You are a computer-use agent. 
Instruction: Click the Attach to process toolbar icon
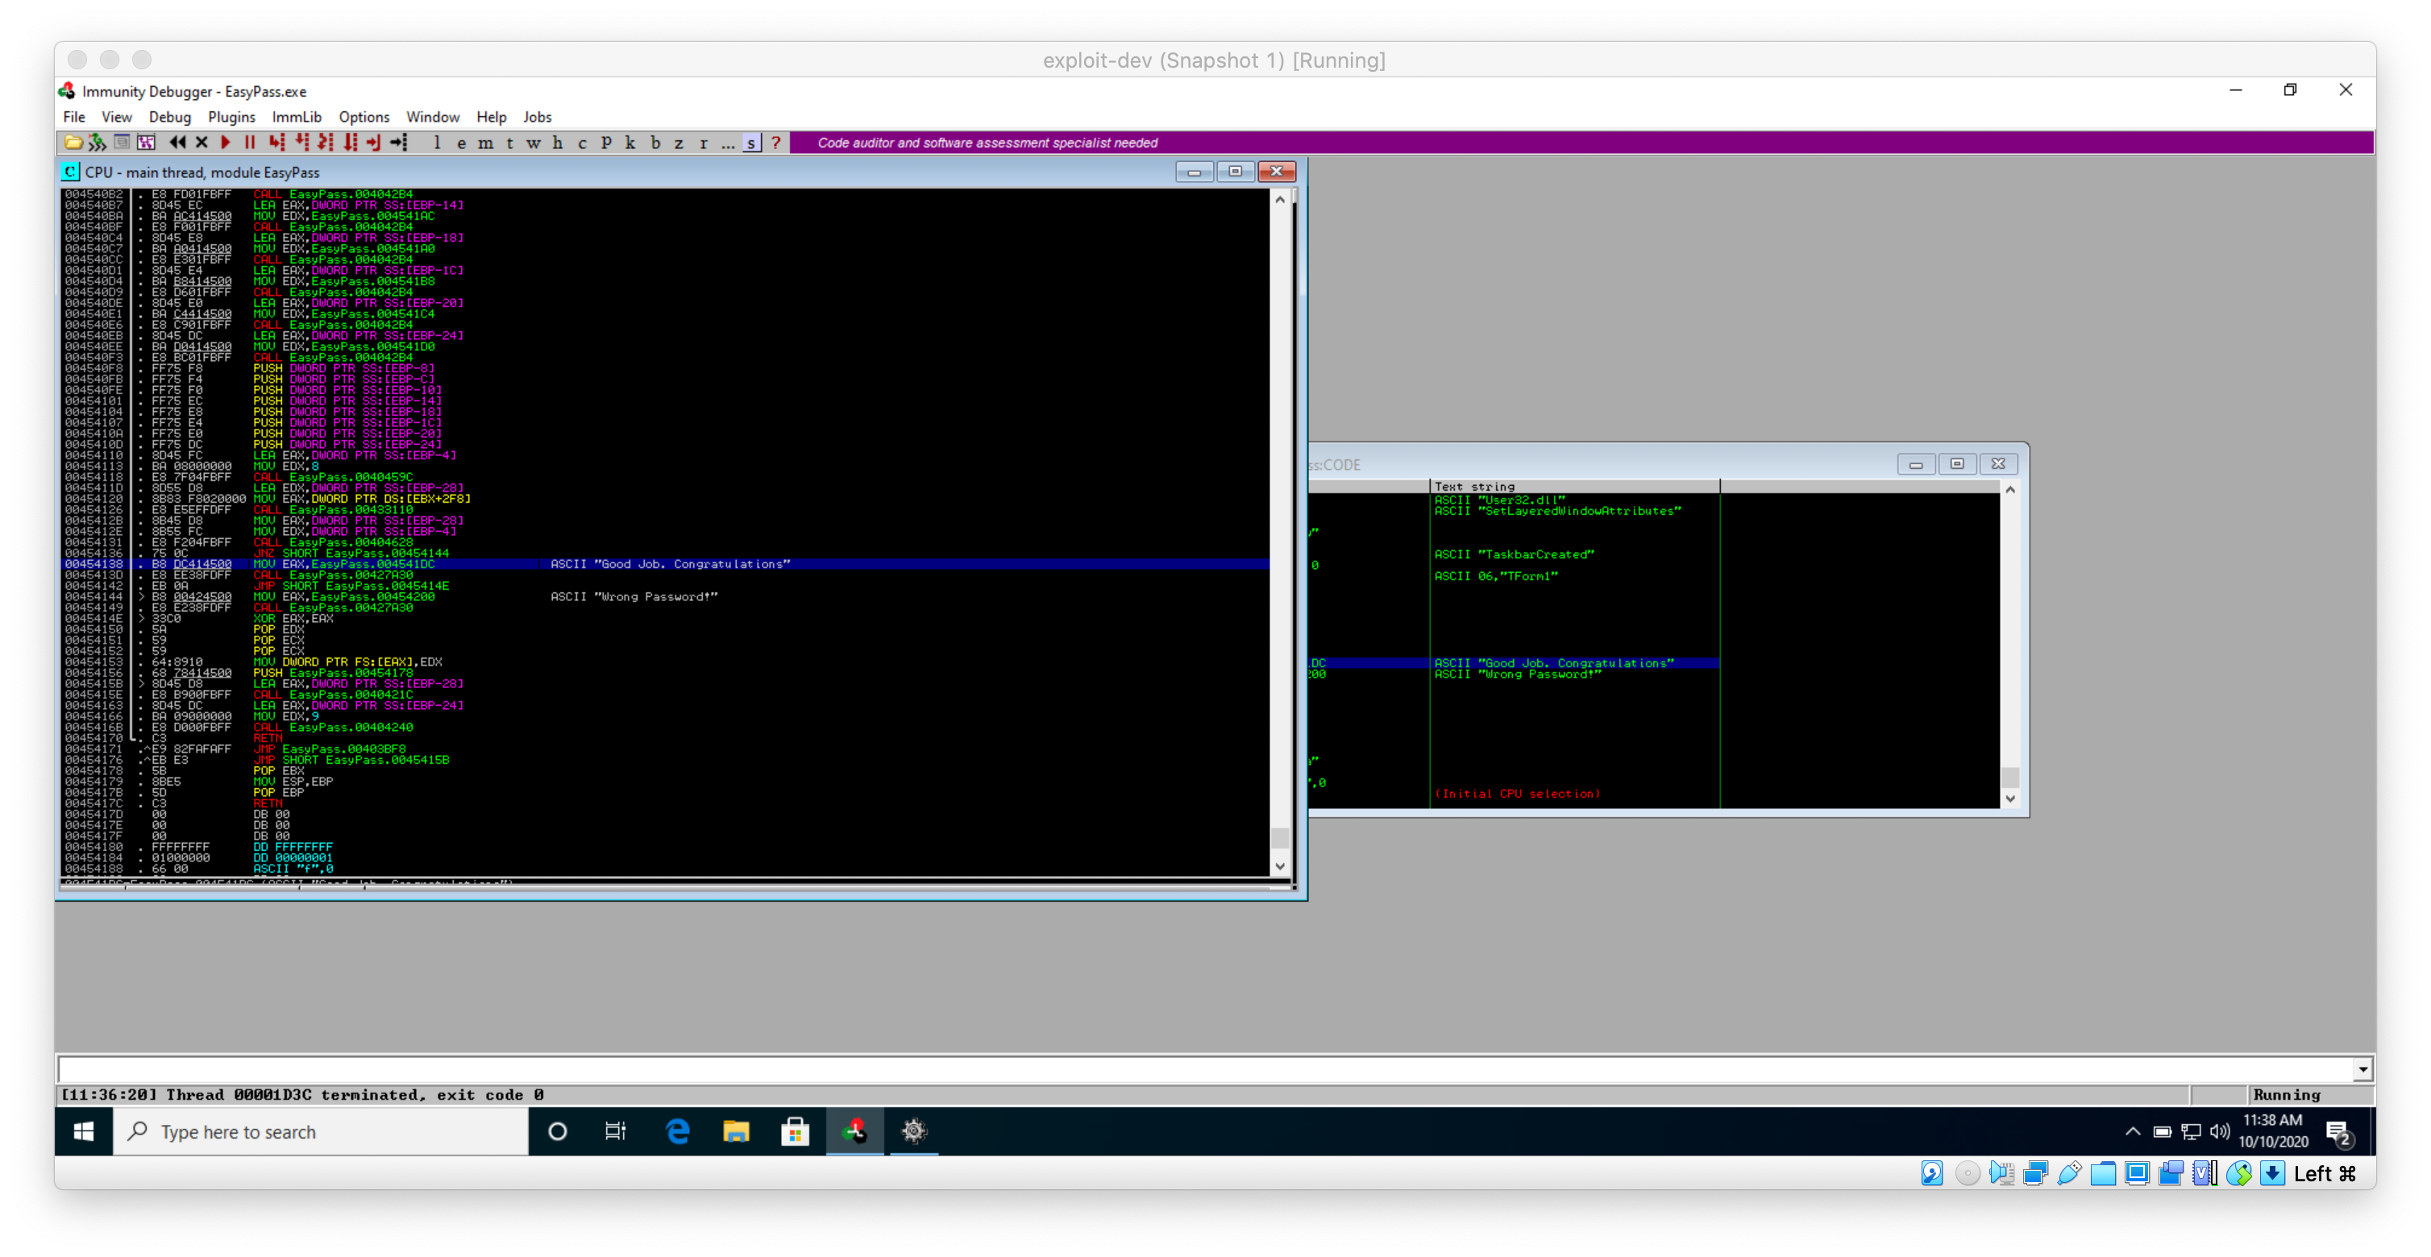coord(96,143)
